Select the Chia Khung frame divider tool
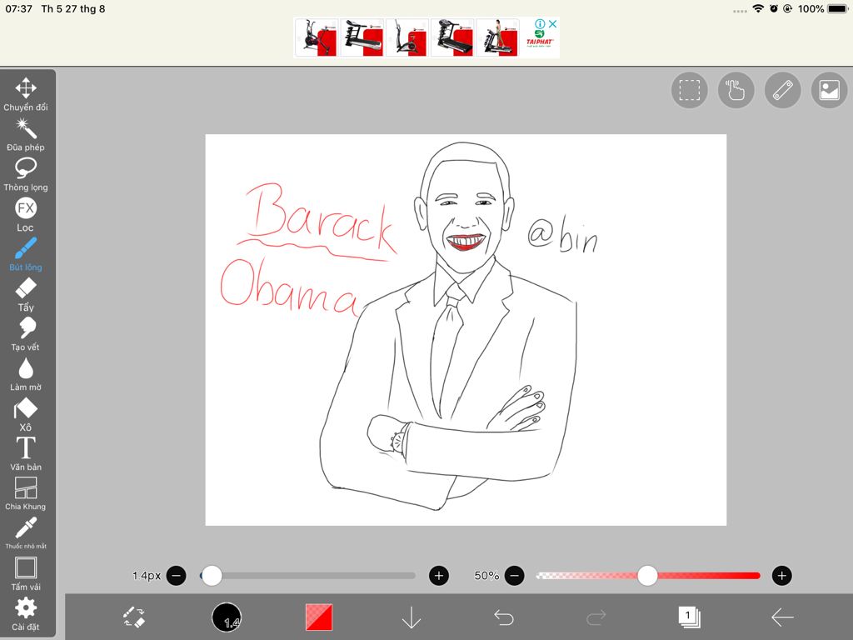The image size is (853, 640). tap(26, 493)
